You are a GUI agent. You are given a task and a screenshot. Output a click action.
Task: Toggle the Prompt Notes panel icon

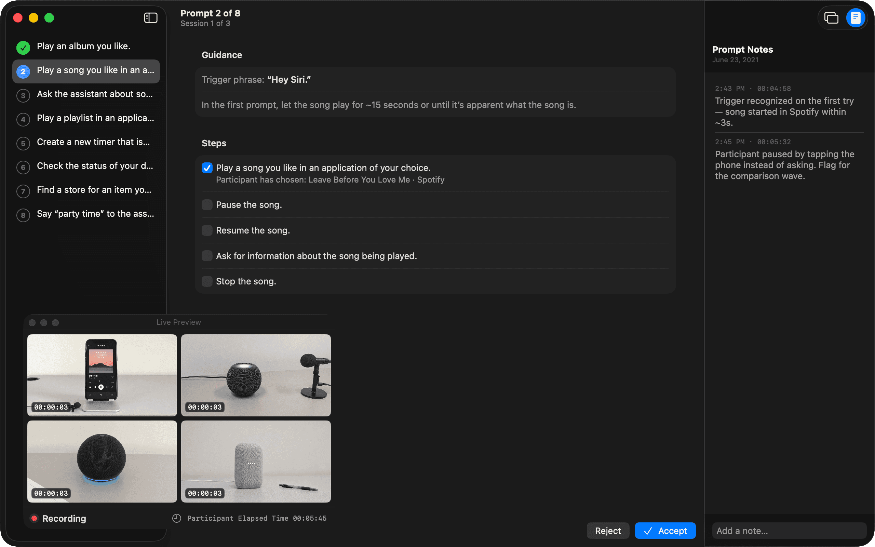pos(856,18)
